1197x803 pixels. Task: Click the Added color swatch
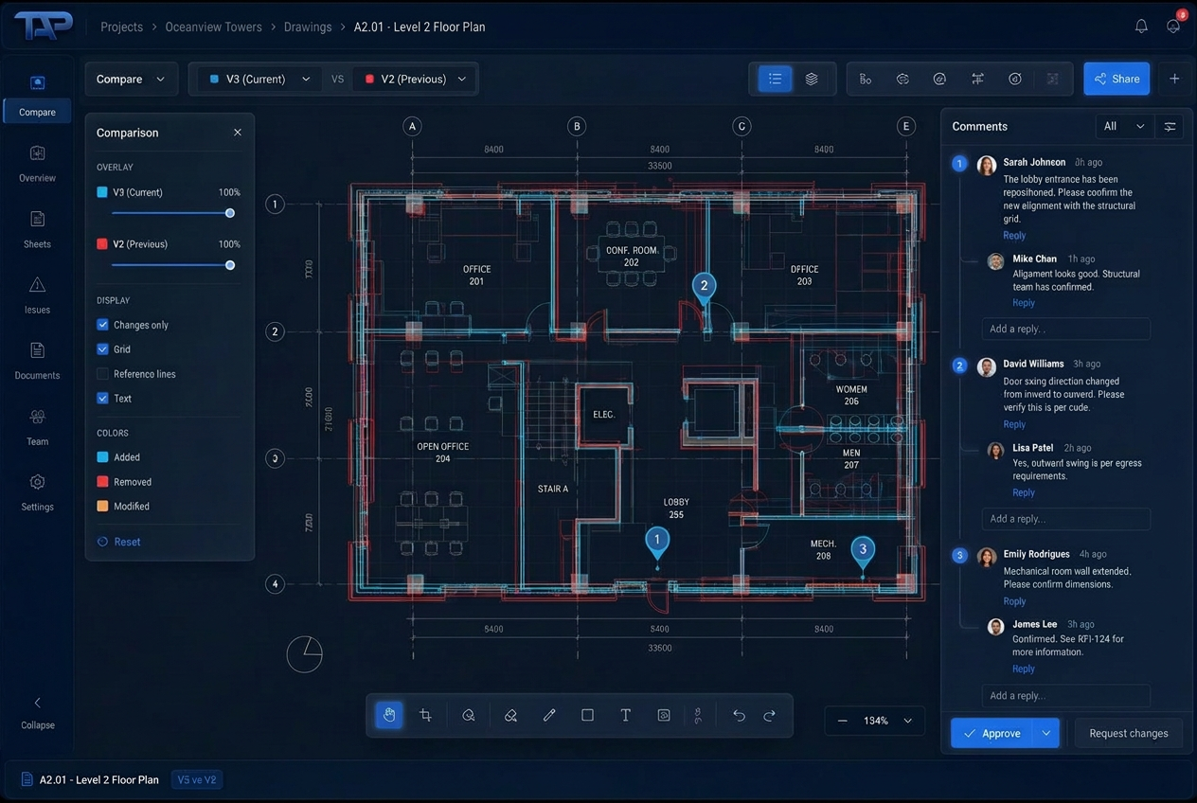click(x=102, y=457)
